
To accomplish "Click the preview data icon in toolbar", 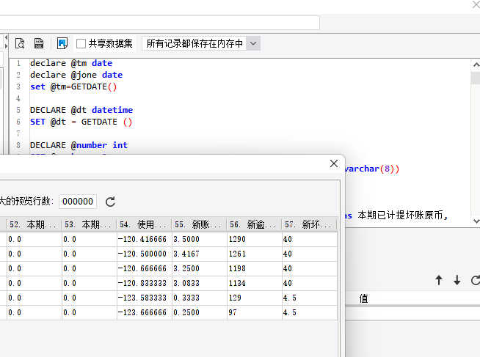I will pyautogui.click(x=20, y=43).
